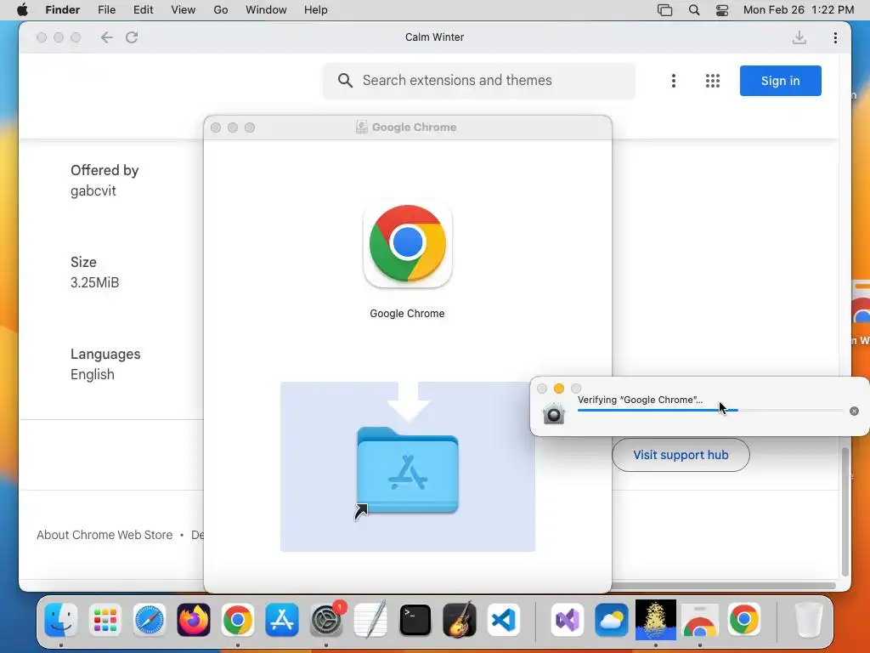Viewport: 870px width, 653px height.
Task: Click the Visit support hub button
Action: 681,455
